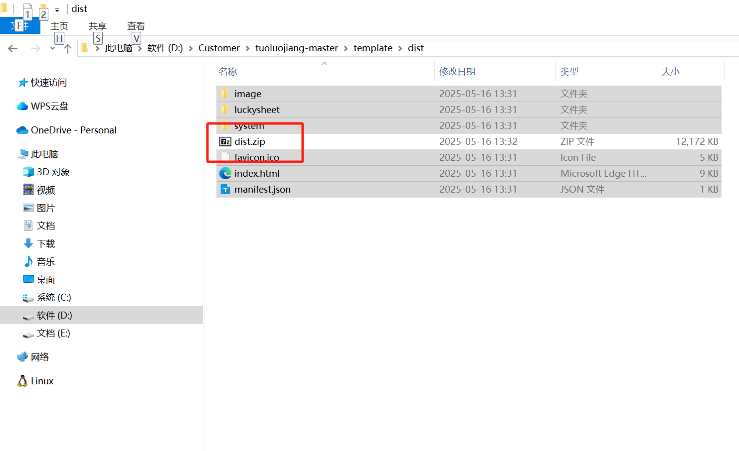This screenshot has width=739, height=451.
Task: Select 系统 (C:) drive in sidebar
Action: coord(53,297)
